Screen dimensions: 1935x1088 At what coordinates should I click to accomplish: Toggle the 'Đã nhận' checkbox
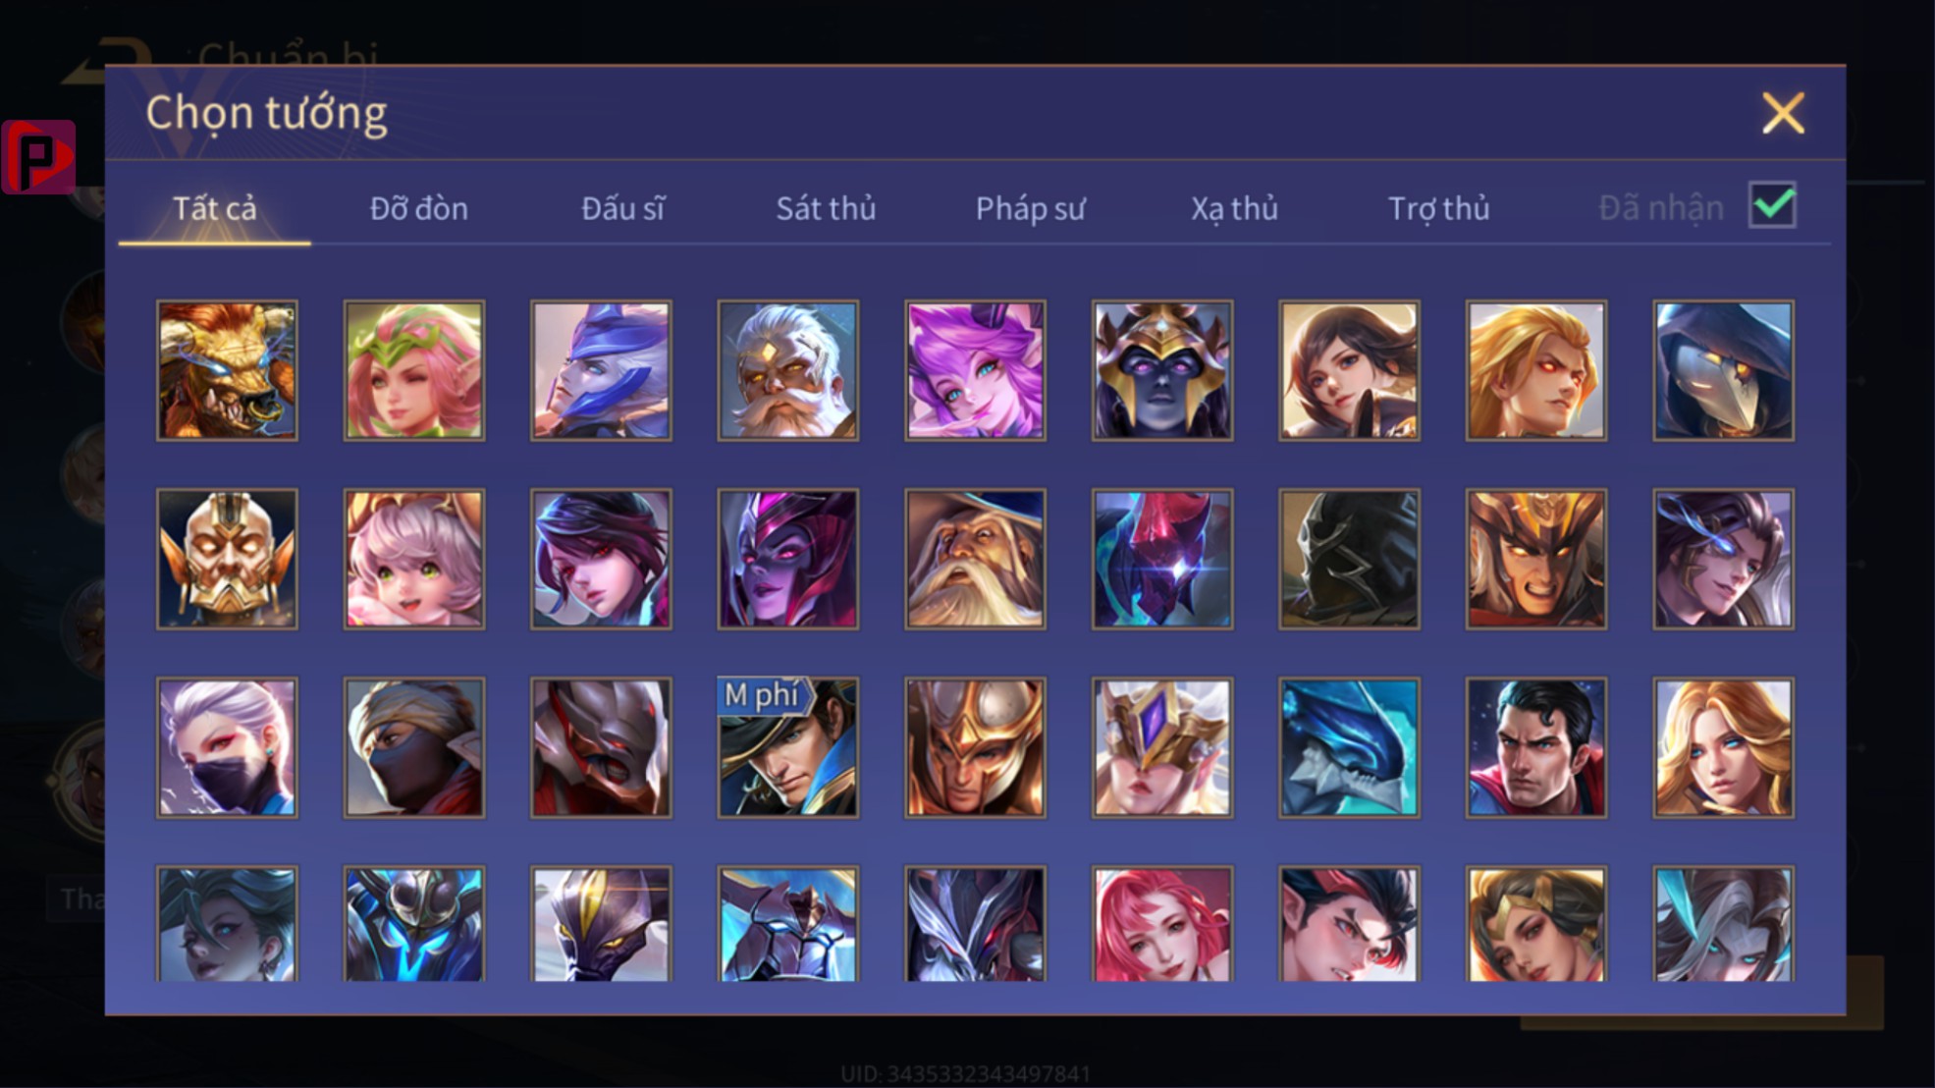[x=1772, y=205]
